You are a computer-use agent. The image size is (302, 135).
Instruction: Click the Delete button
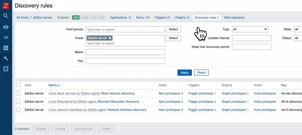(x=106, y=129)
